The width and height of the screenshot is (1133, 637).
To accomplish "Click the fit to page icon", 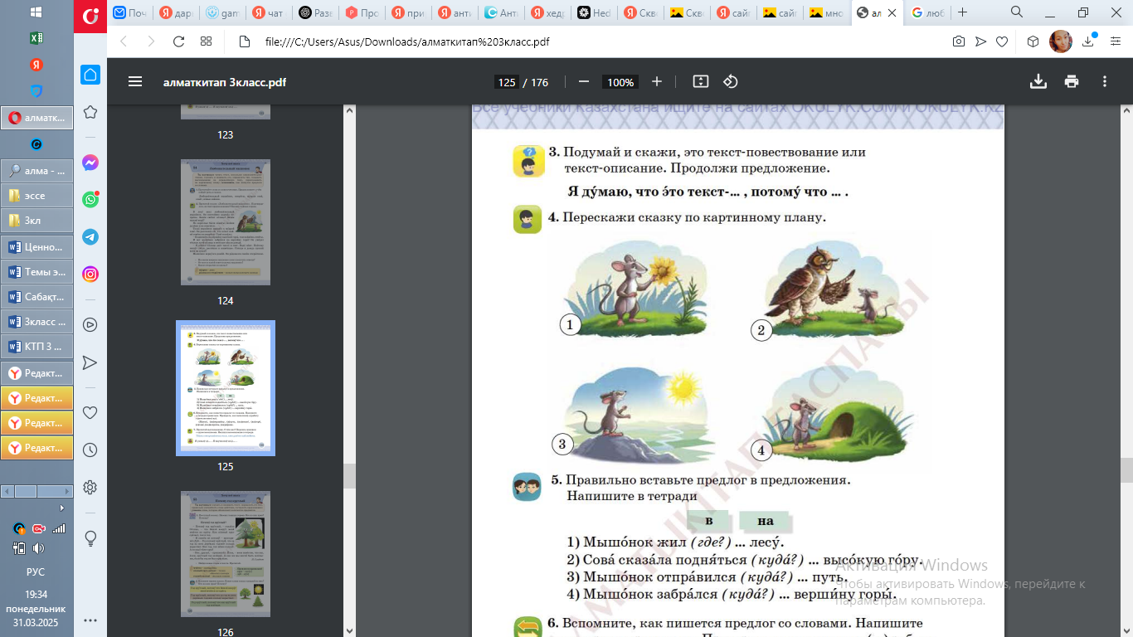I will pos(701,81).
